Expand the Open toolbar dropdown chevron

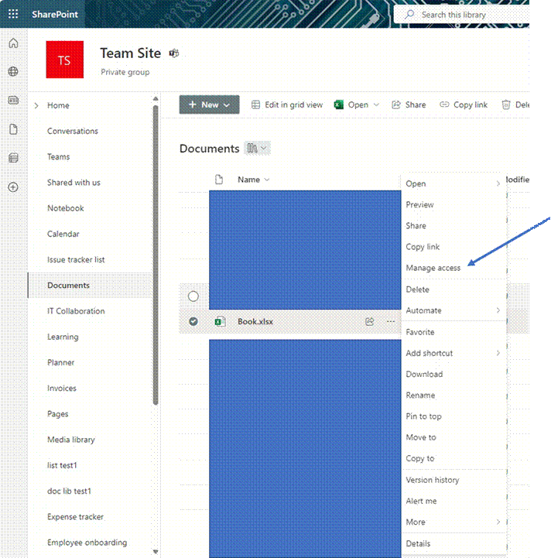[376, 104]
